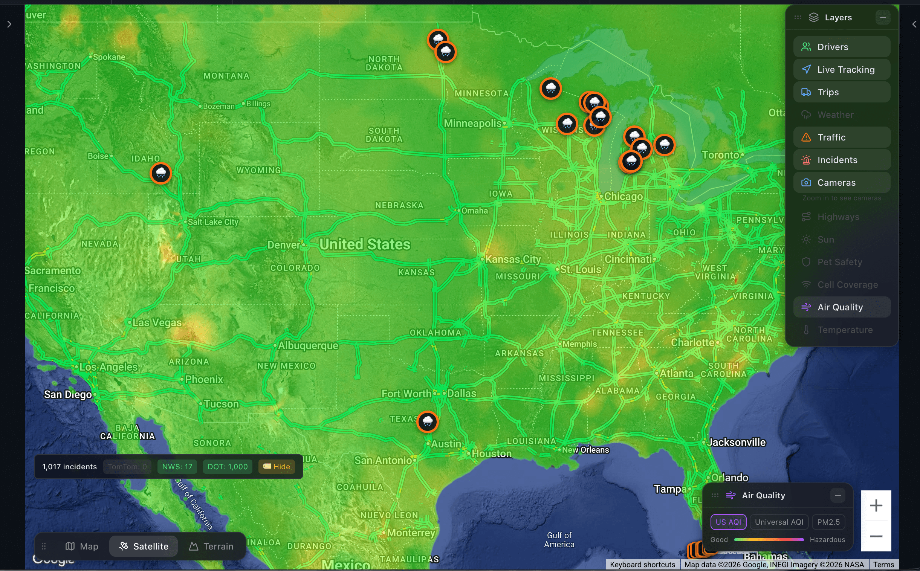Activate the Traffic layer
Screen dimensions: 920x571
coord(841,137)
